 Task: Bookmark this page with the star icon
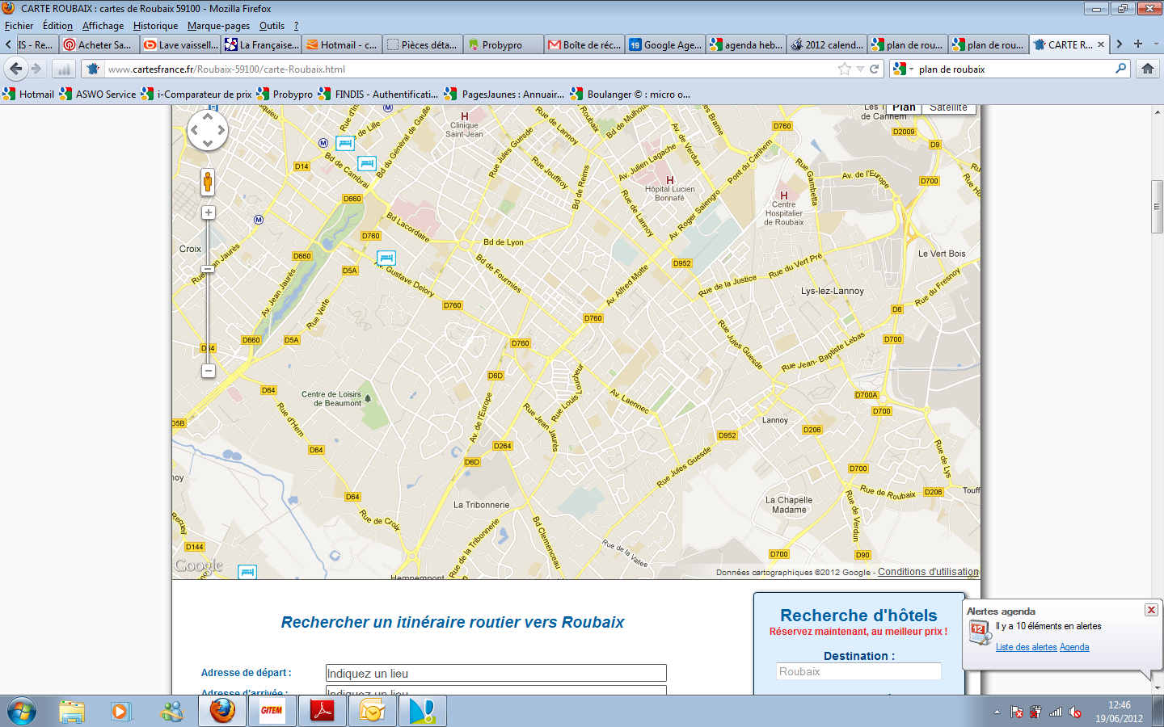pyautogui.click(x=845, y=69)
